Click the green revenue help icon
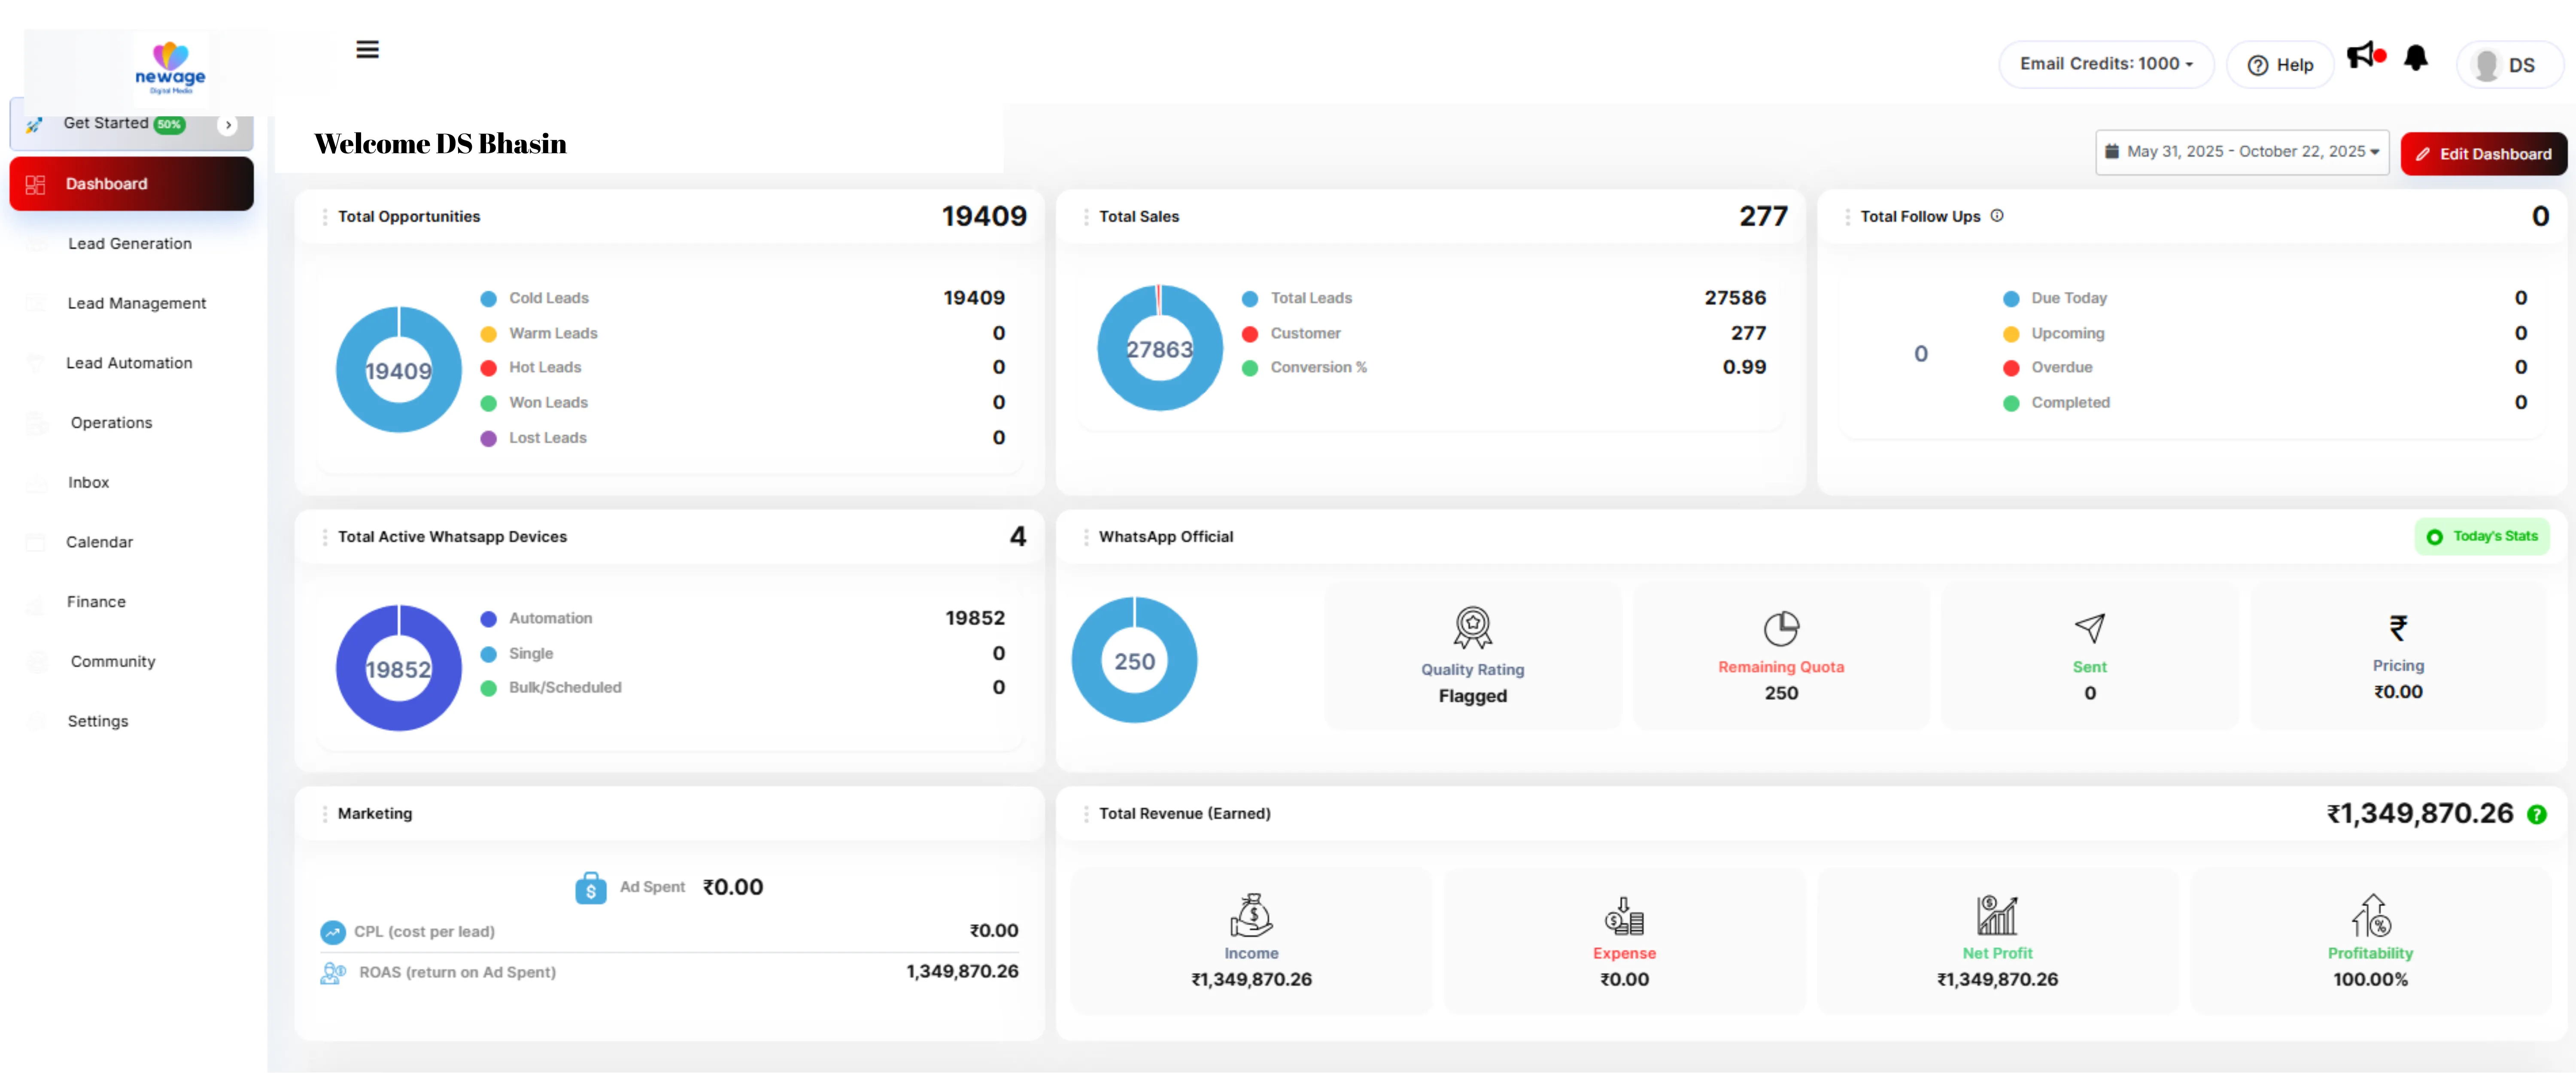 point(2536,815)
